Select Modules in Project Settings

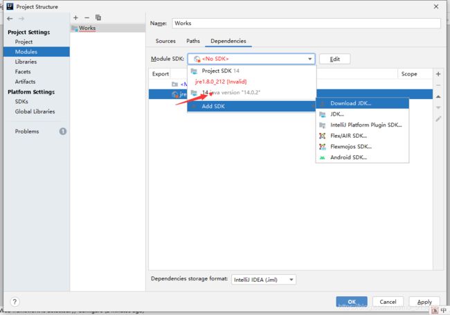[x=37, y=52]
